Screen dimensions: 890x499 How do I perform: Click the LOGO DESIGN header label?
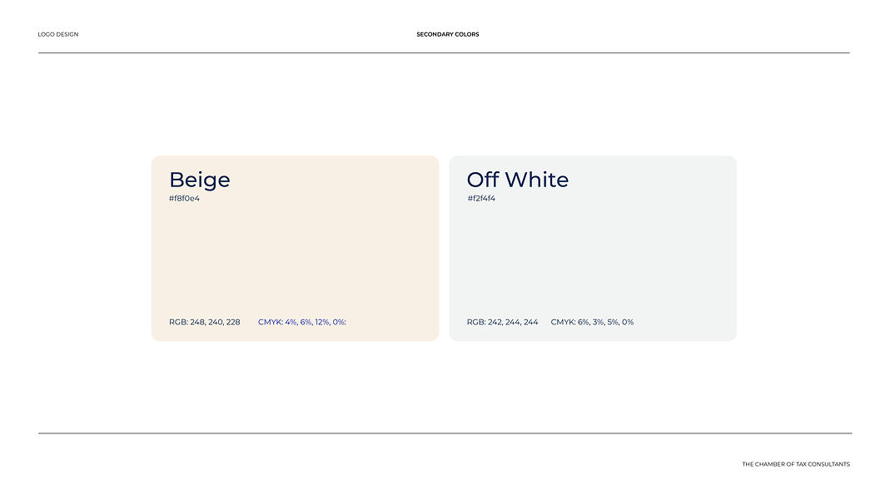58,35
